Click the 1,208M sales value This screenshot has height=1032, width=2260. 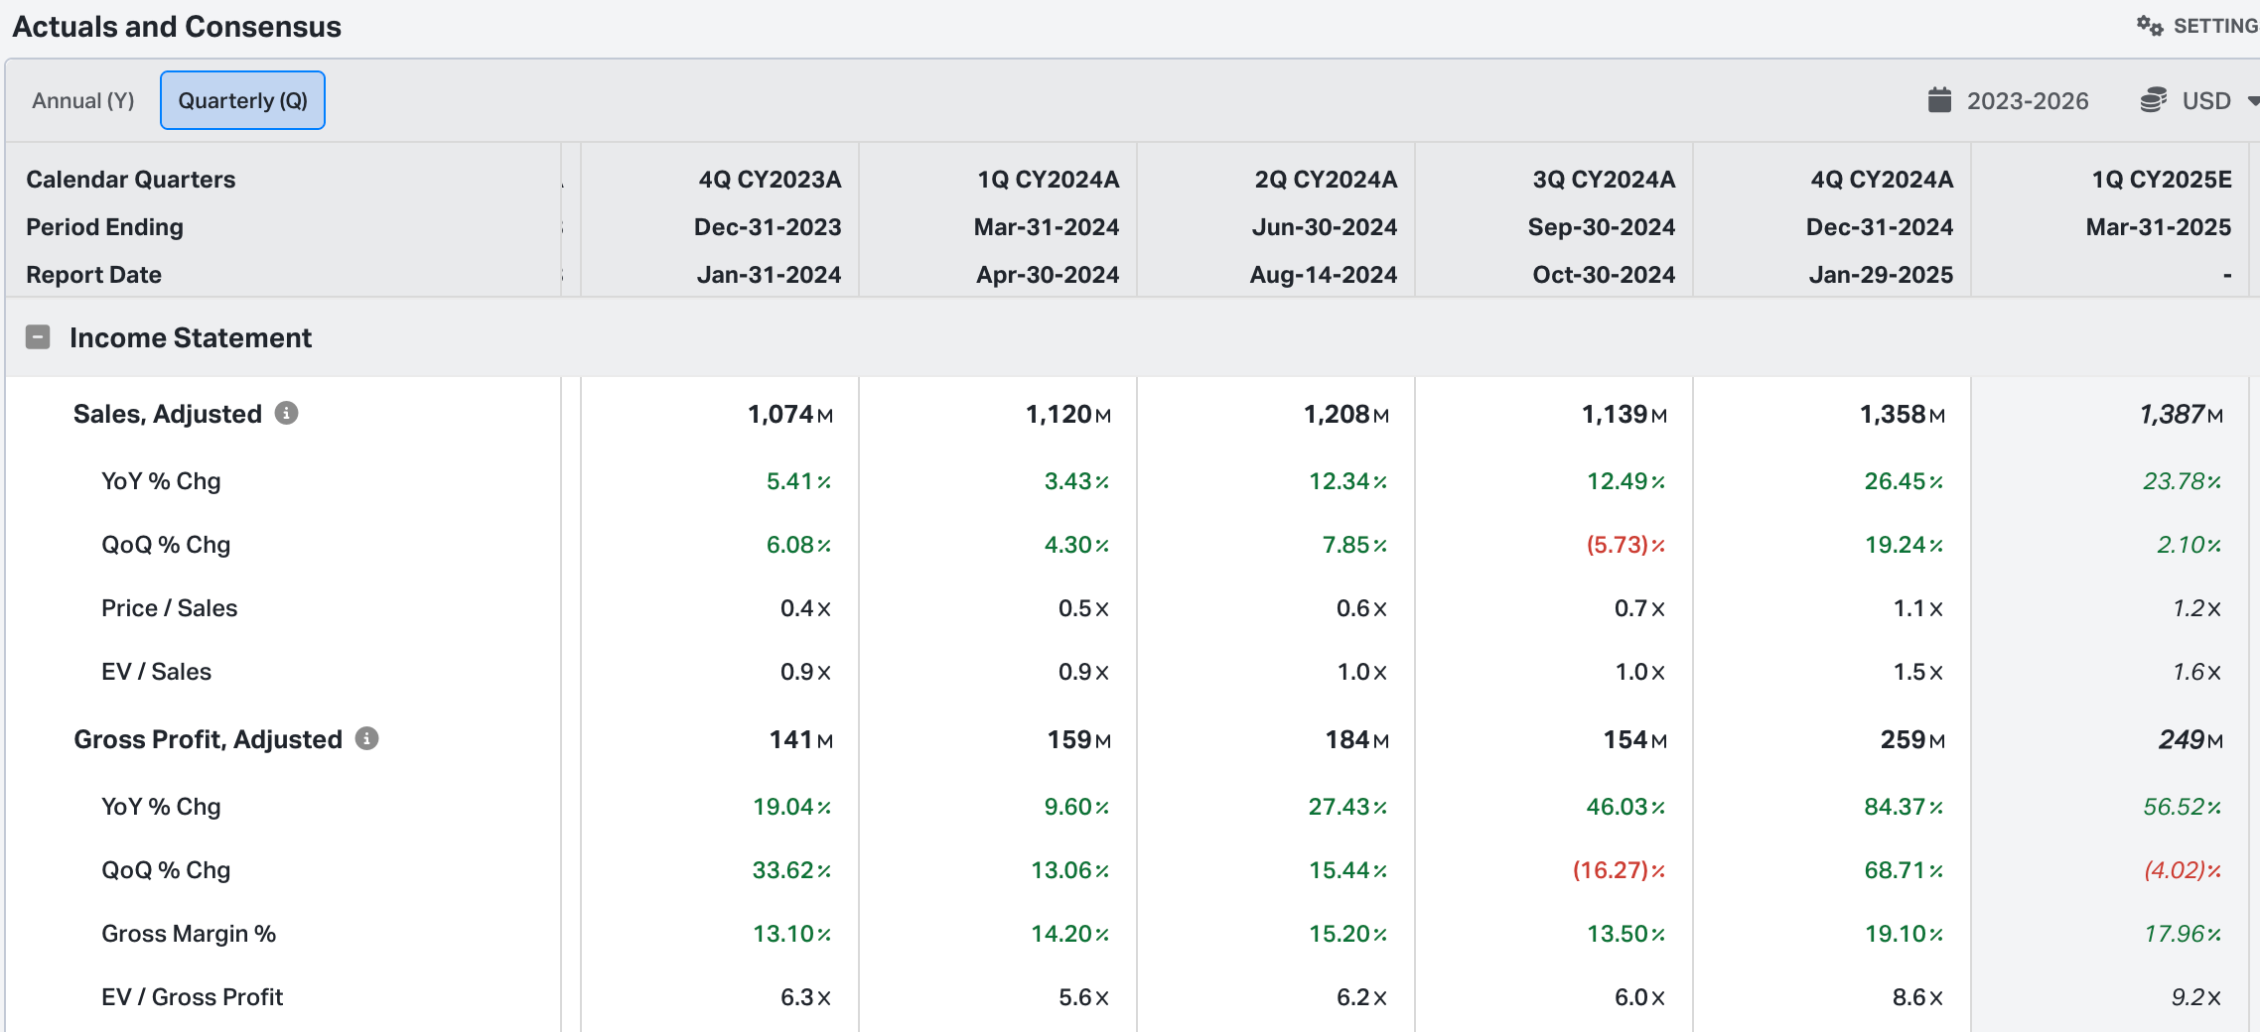click(x=1346, y=414)
